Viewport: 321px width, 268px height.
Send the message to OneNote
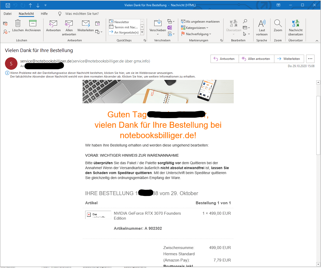(170, 28)
